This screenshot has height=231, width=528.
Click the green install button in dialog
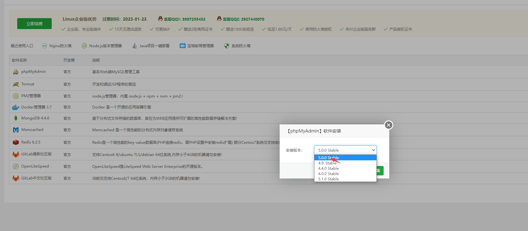[380, 171]
